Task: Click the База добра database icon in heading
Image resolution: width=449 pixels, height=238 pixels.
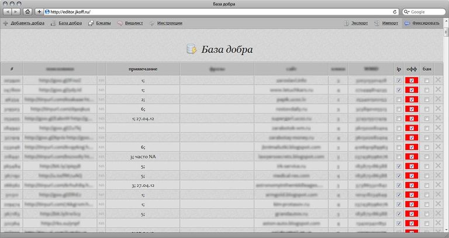Action: coord(191,50)
